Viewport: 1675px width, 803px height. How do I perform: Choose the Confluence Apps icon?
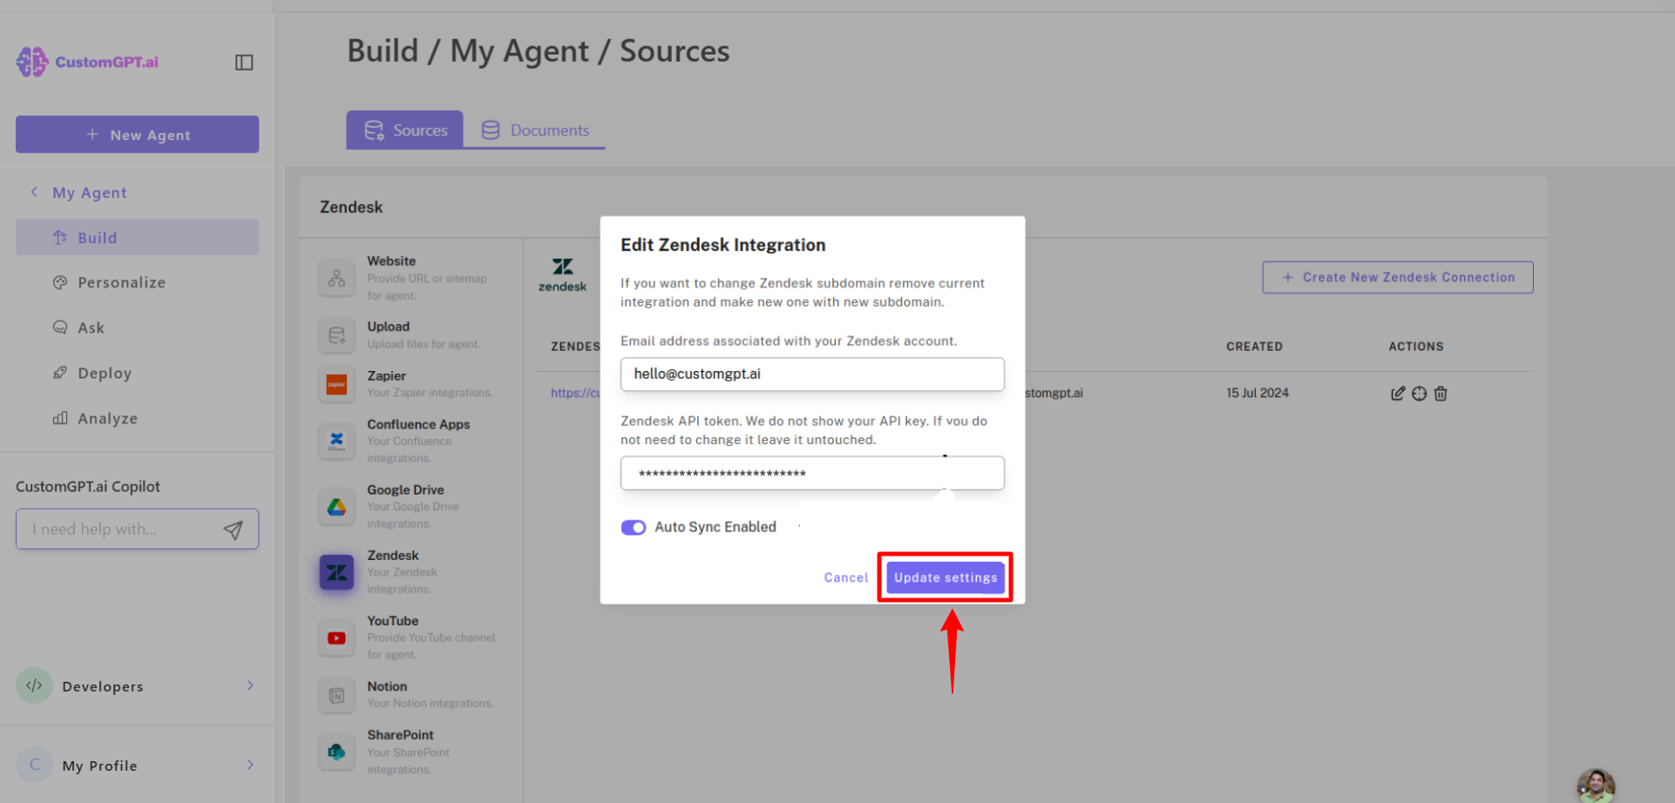coord(336,441)
